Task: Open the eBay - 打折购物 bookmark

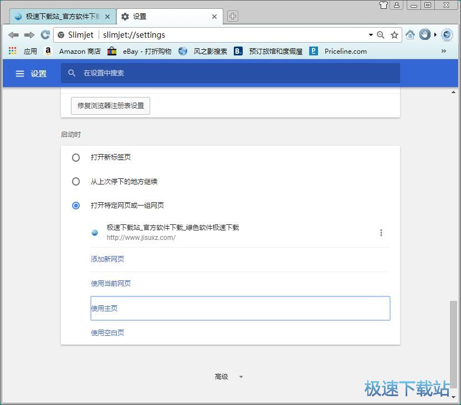Action: click(x=147, y=51)
